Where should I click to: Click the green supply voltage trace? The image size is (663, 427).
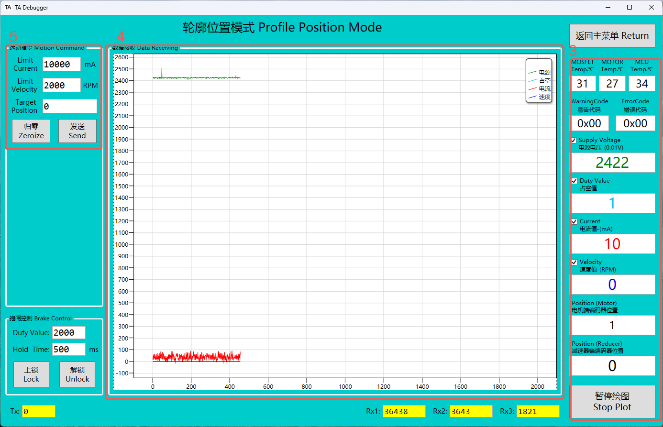[197, 77]
